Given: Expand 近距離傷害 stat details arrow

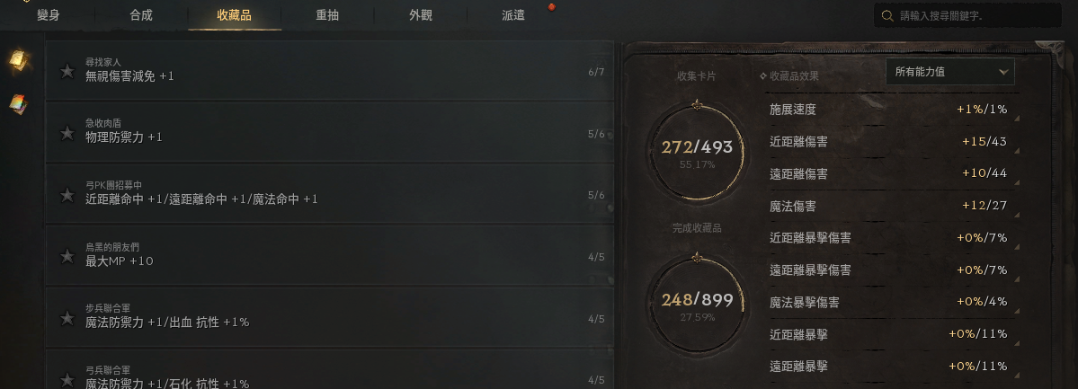Looking at the screenshot, I should click(x=1017, y=151).
